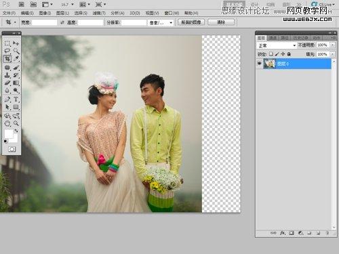Select the Hand tool
339x254 pixels.
(7, 123)
